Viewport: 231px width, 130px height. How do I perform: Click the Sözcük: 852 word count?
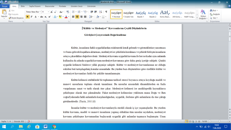coord(19,121)
